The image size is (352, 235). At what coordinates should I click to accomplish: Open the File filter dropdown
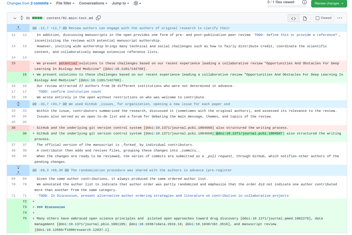(66, 3)
